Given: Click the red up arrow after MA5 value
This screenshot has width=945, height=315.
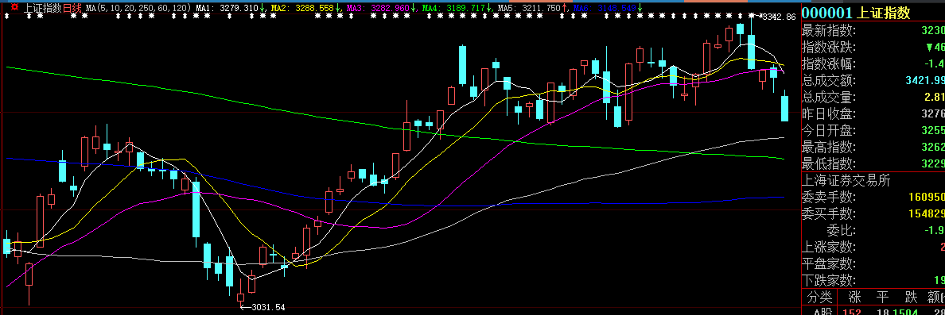Looking at the screenshot, I should (564, 8).
